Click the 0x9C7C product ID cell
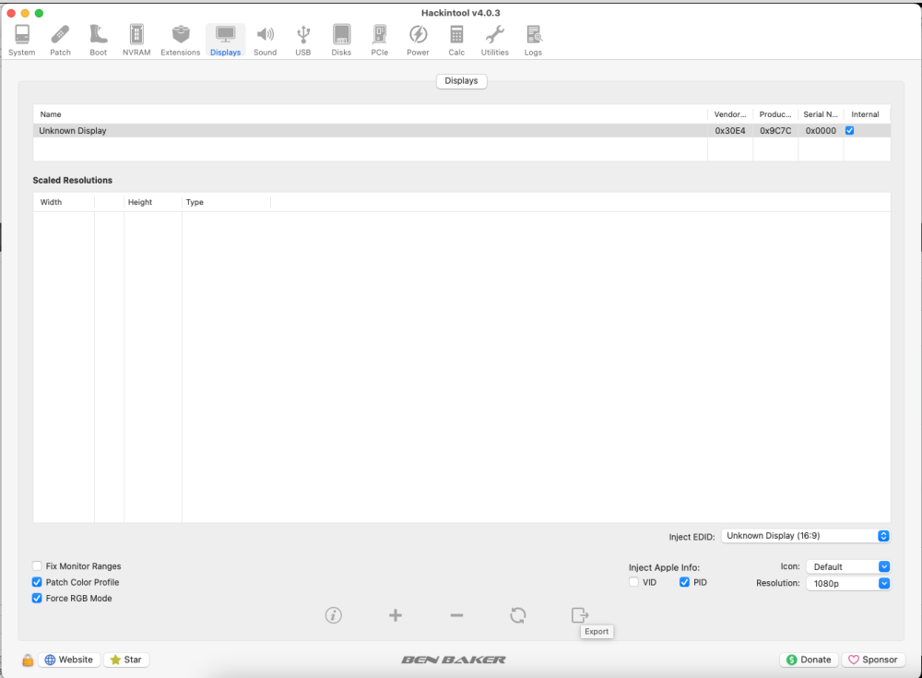The height and width of the screenshot is (678, 922). click(x=775, y=131)
